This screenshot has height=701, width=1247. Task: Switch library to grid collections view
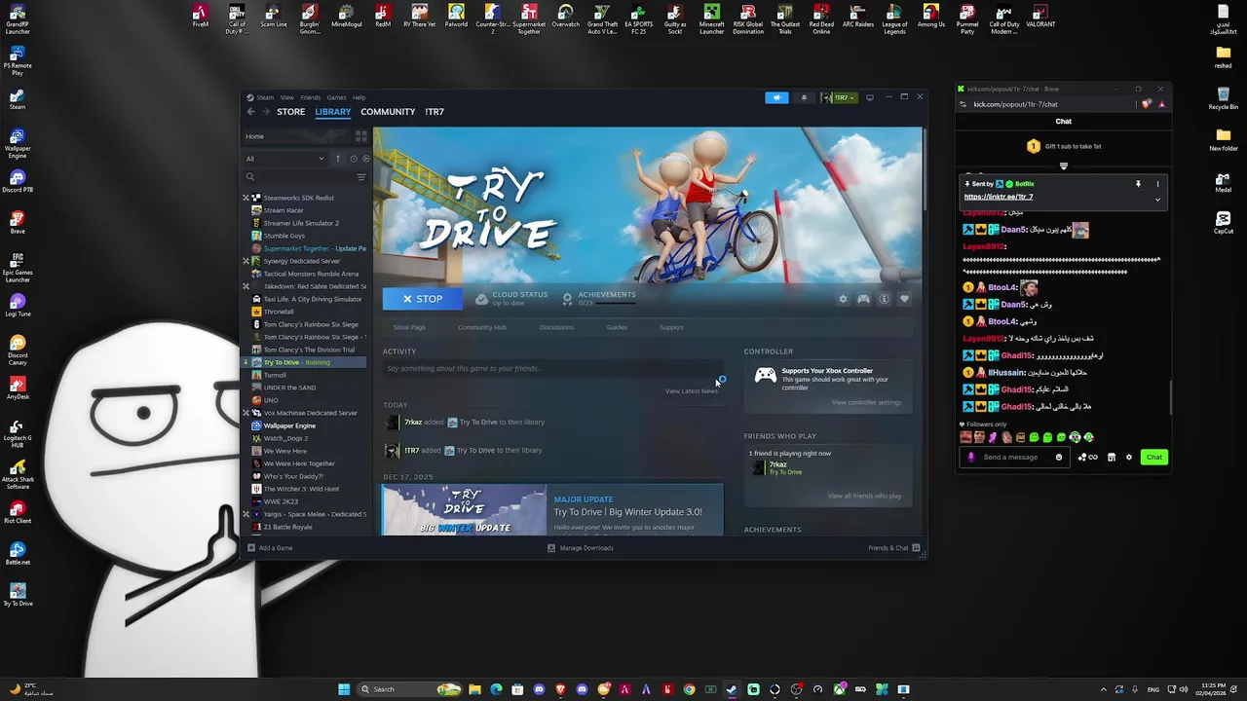(361, 136)
